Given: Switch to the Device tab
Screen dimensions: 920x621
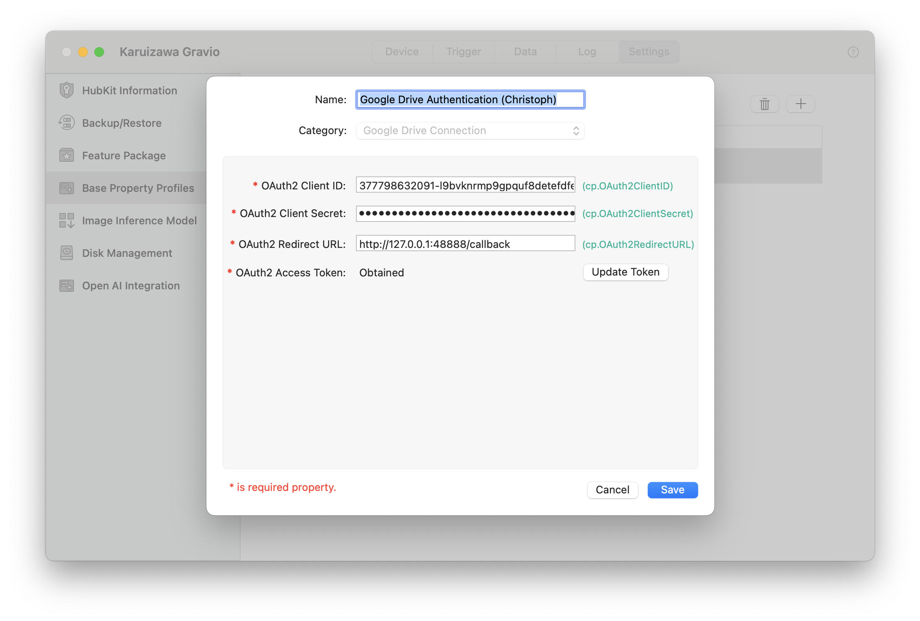Looking at the screenshot, I should coord(402,52).
